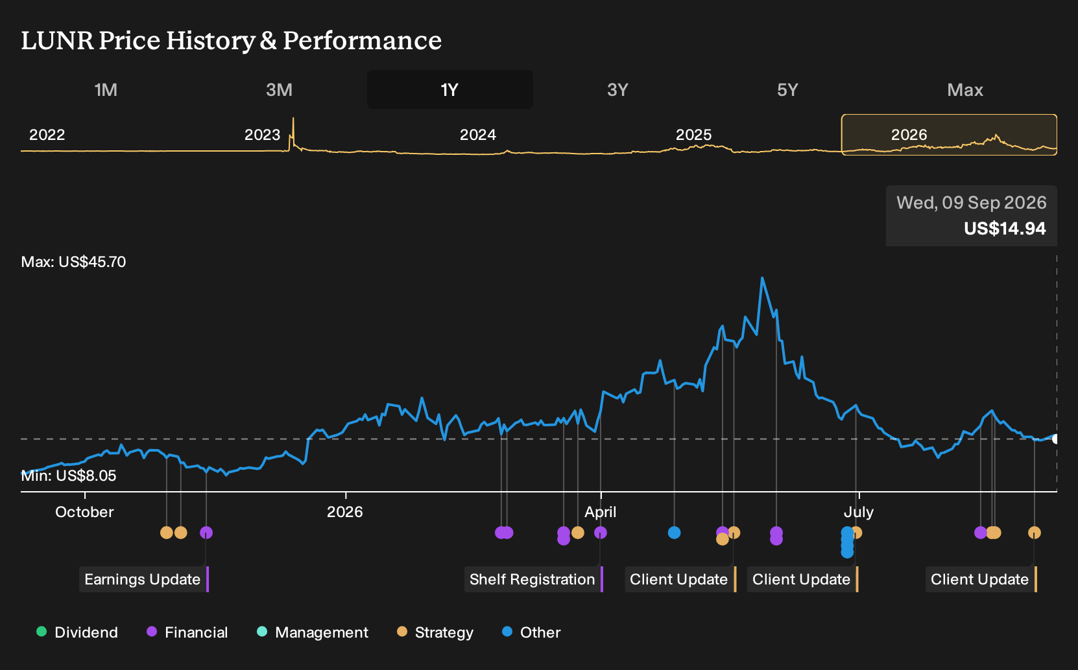The width and height of the screenshot is (1078, 670).
Task: Click the highlighted 2026 range selector in overview
Action: click(x=949, y=135)
